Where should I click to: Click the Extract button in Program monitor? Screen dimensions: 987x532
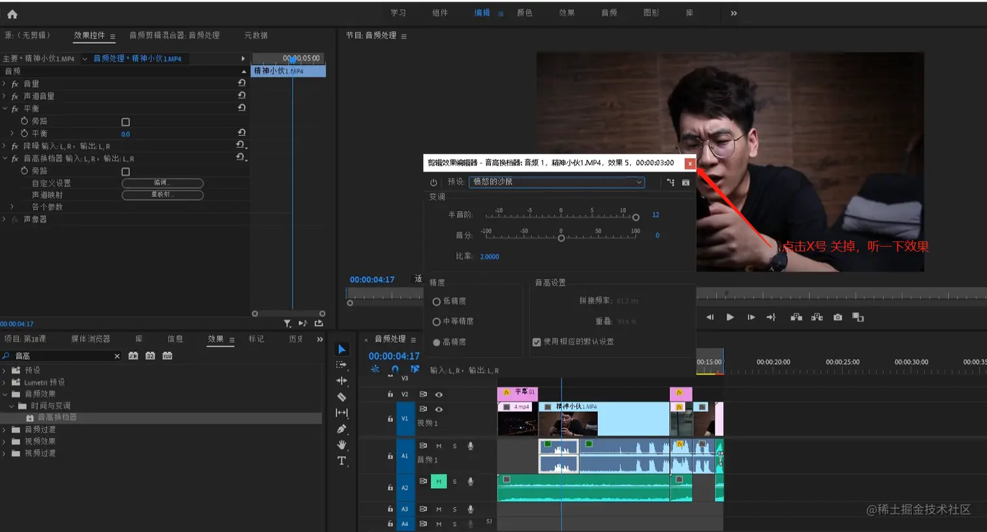pos(817,317)
